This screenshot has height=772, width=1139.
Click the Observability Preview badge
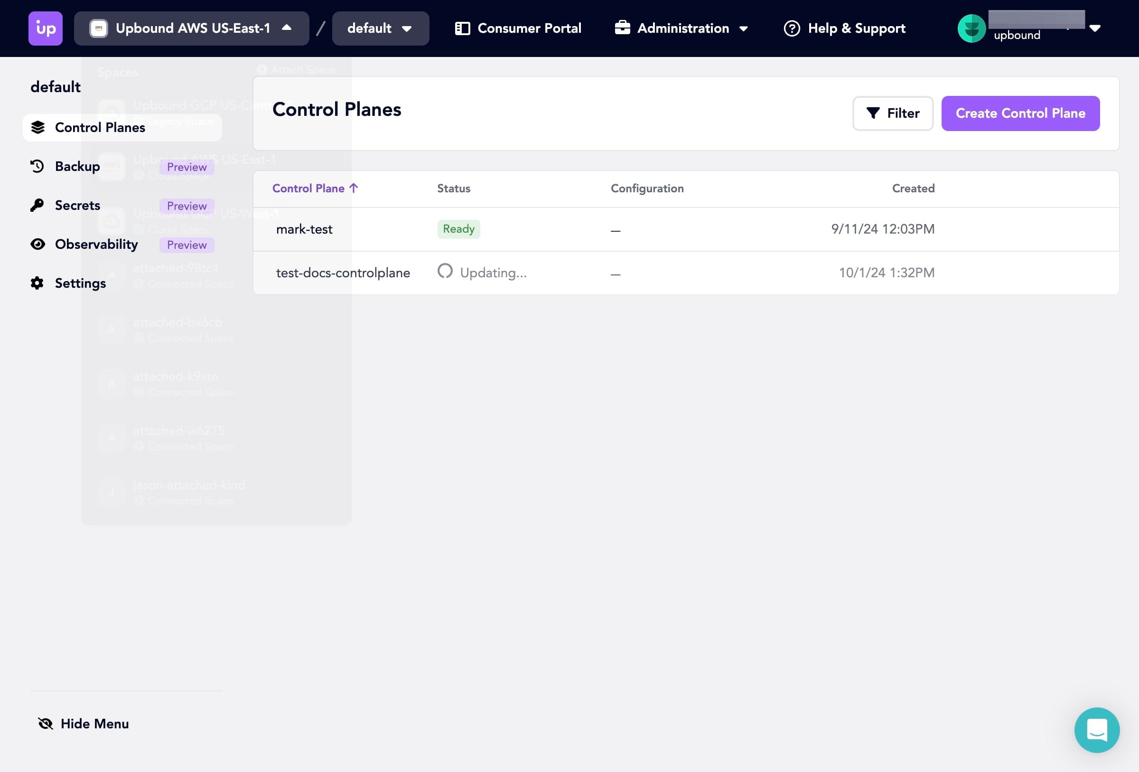tap(187, 245)
